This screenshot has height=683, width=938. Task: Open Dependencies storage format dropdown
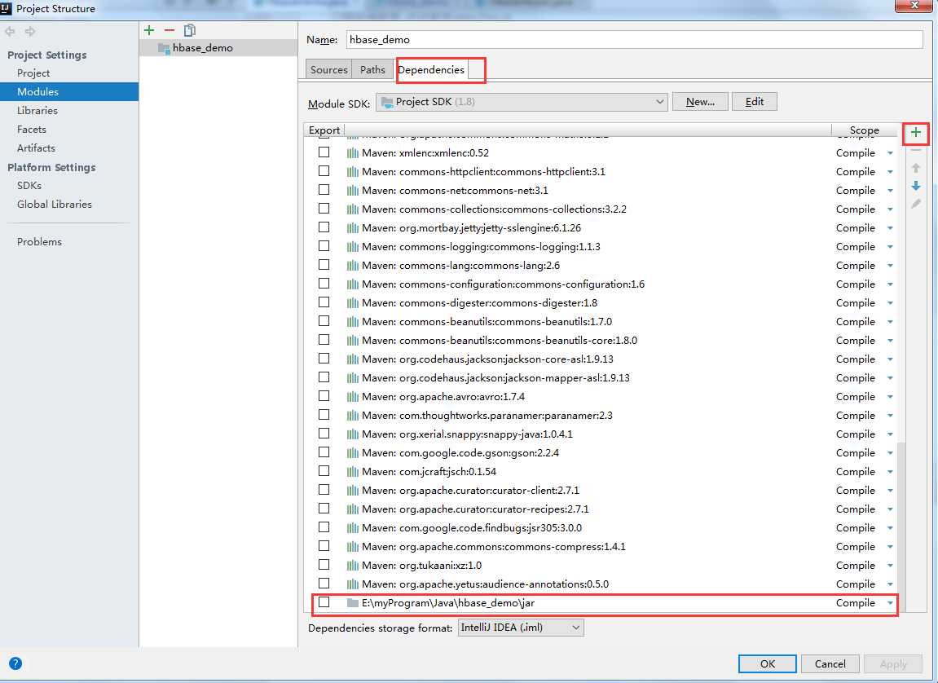521,628
